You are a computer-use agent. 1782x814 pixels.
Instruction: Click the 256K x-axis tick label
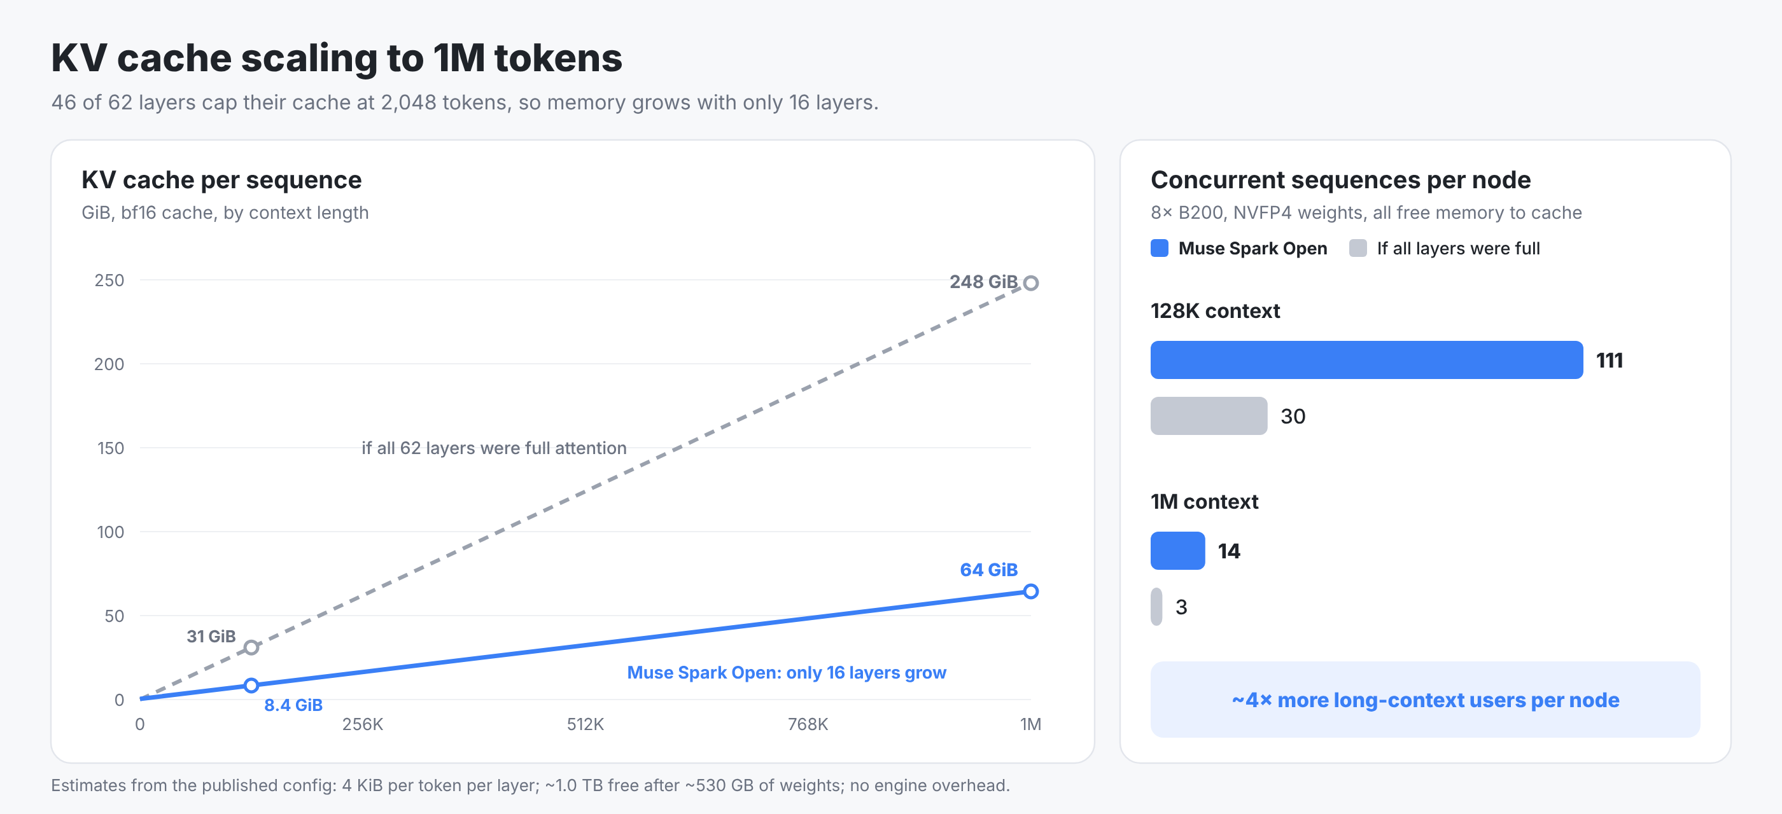click(x=363, y=724)
